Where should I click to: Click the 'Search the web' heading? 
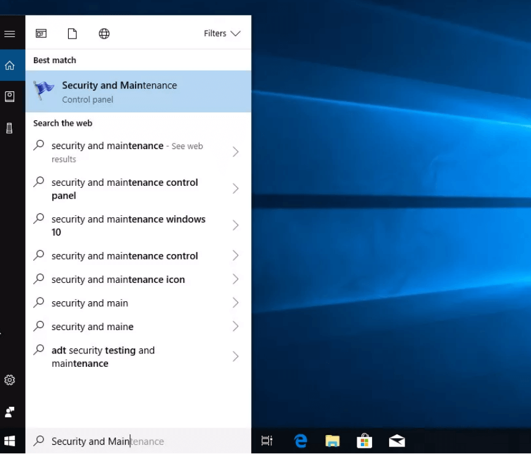coord(63,123)
